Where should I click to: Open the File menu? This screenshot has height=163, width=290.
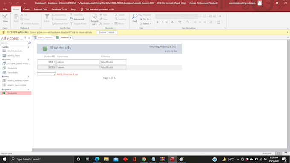(5, 9)
